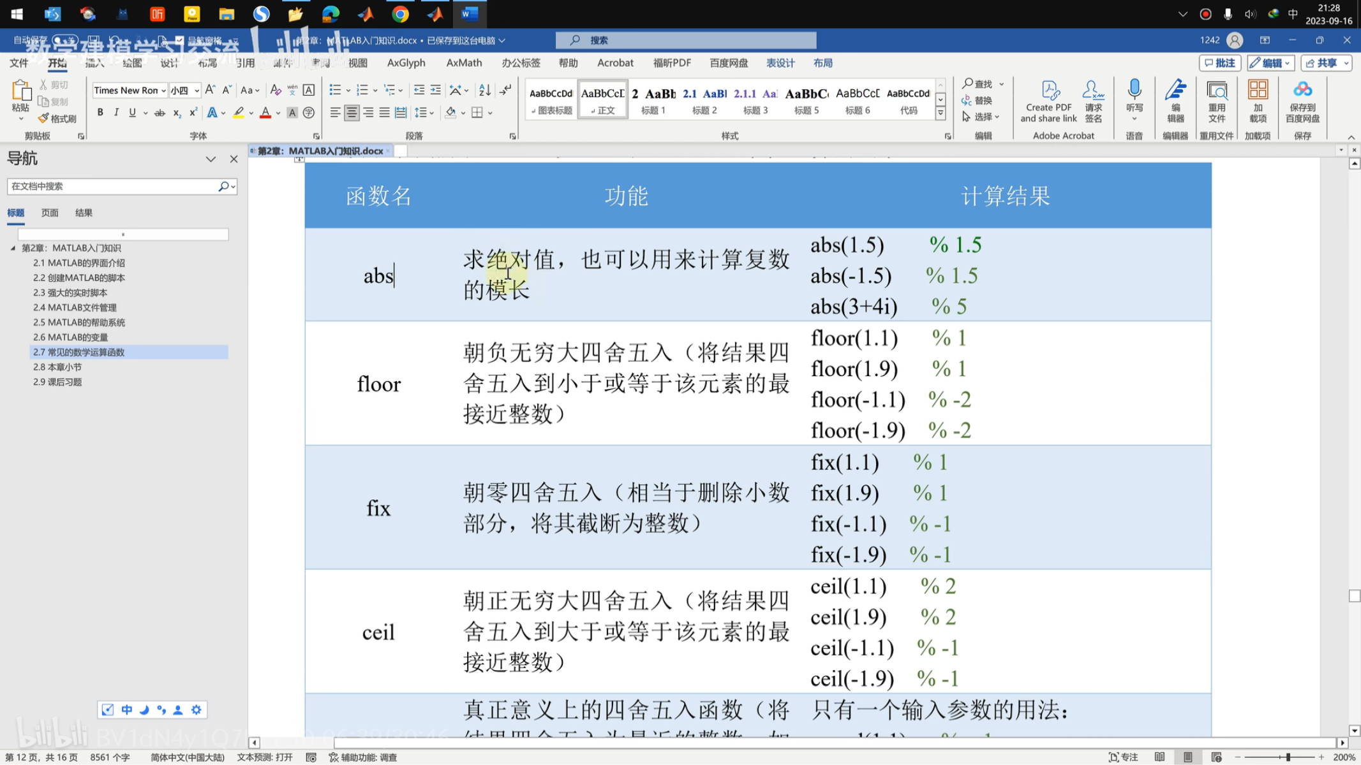1361x765 pixels.
Task: Click the Share button
Action: (1325, 62)
